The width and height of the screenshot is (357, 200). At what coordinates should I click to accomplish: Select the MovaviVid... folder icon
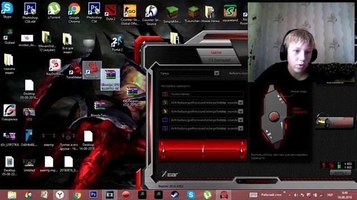tap(47, 41)
